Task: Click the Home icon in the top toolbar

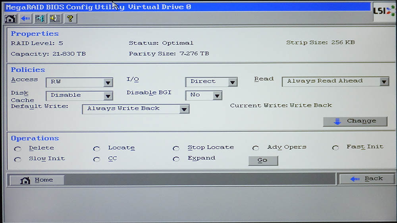Action: coord(10,19)
